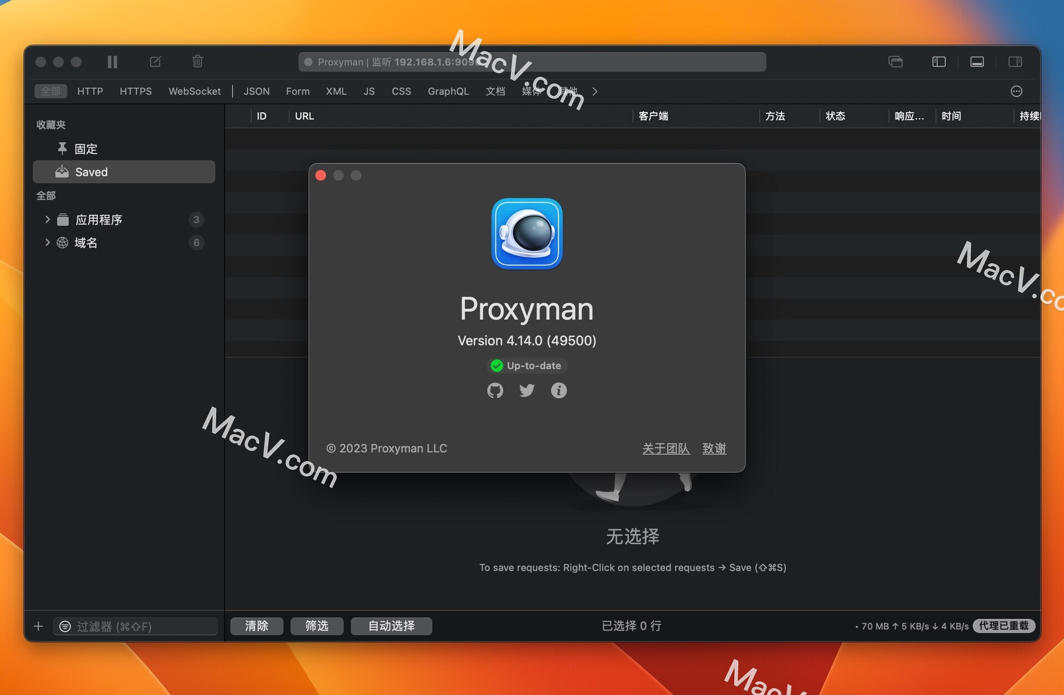Image resolution: width=1064 pixels, height=695 pixels.
Task: Close the About Proxyman dialog
Action: [321, 176]
